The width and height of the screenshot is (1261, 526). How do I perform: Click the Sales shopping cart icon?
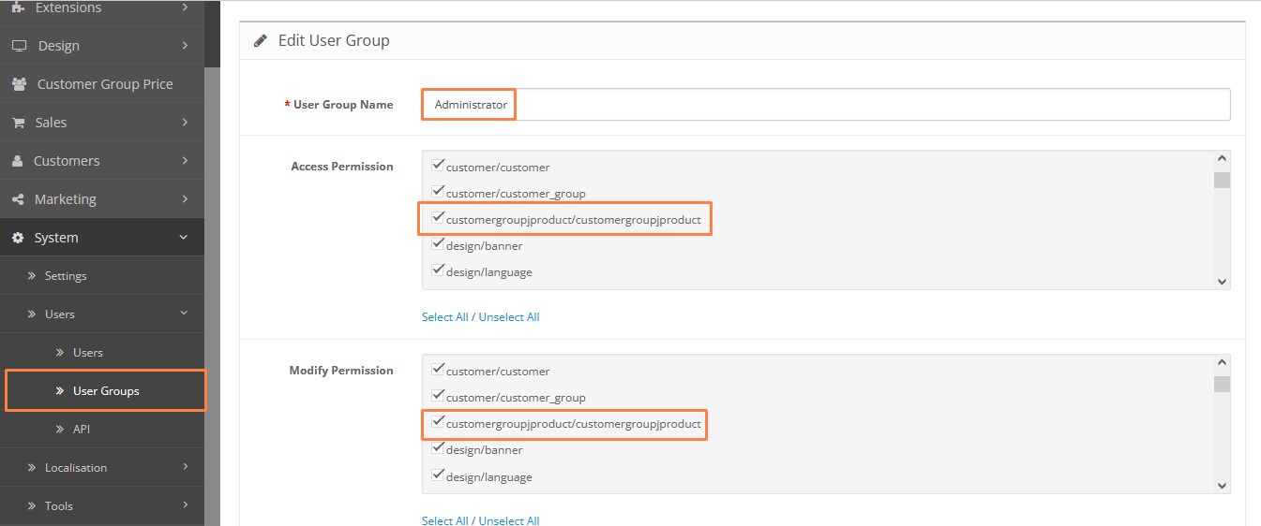[18, 123]
